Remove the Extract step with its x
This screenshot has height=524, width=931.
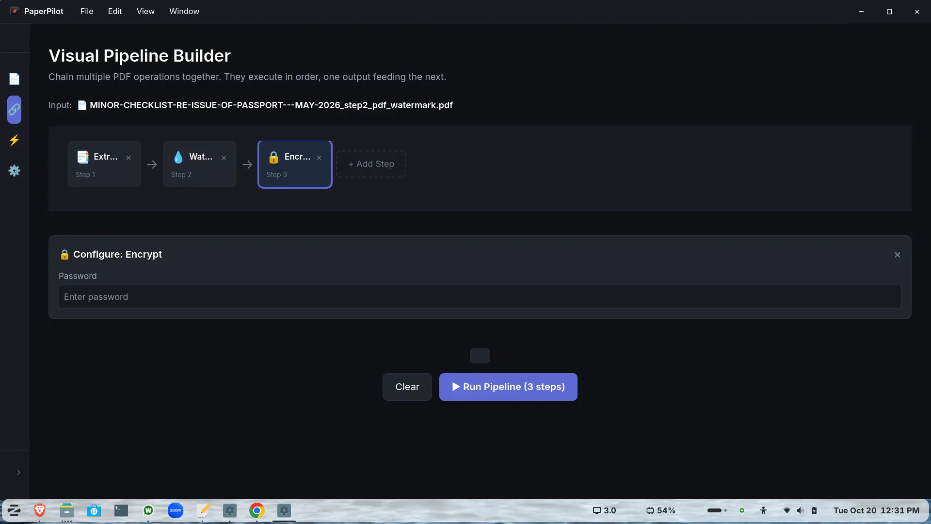click(128, 158)
